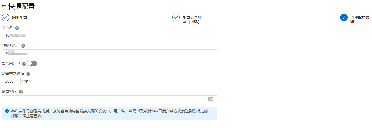Enable the 是否固定IP switch
Image resolution: width=372 pixels, height=128 pixels.
32,64
